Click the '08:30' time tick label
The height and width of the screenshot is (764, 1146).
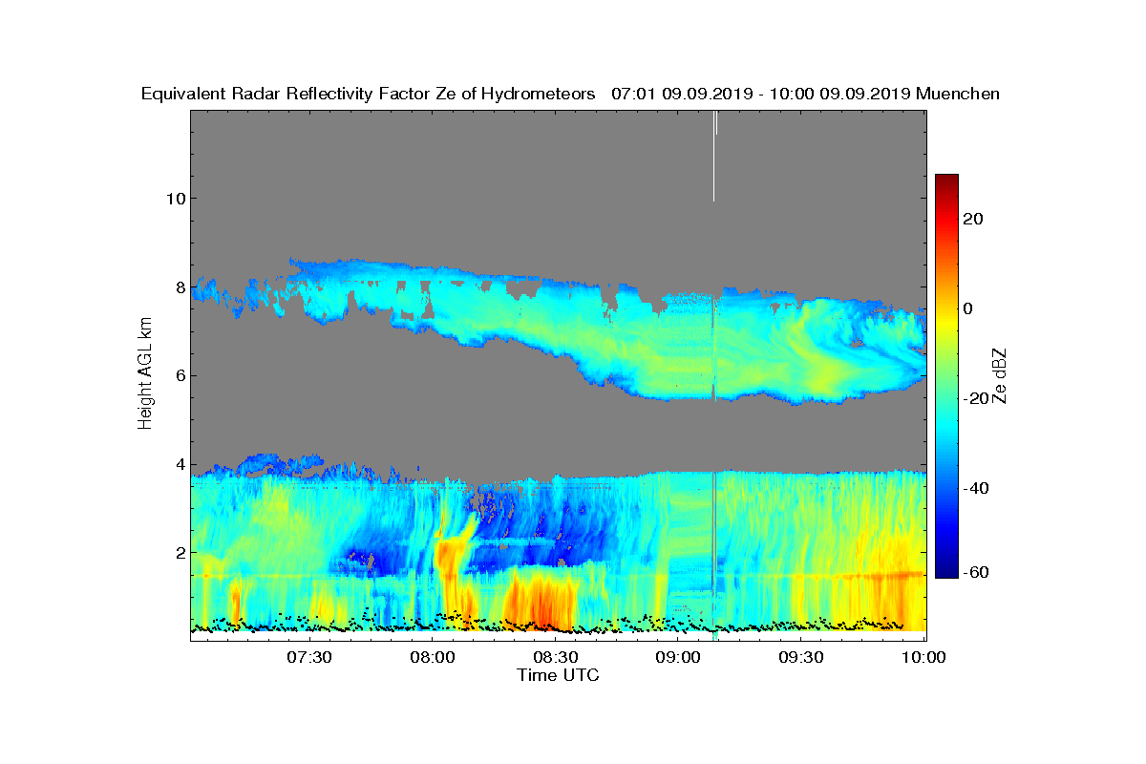[555, 657]
